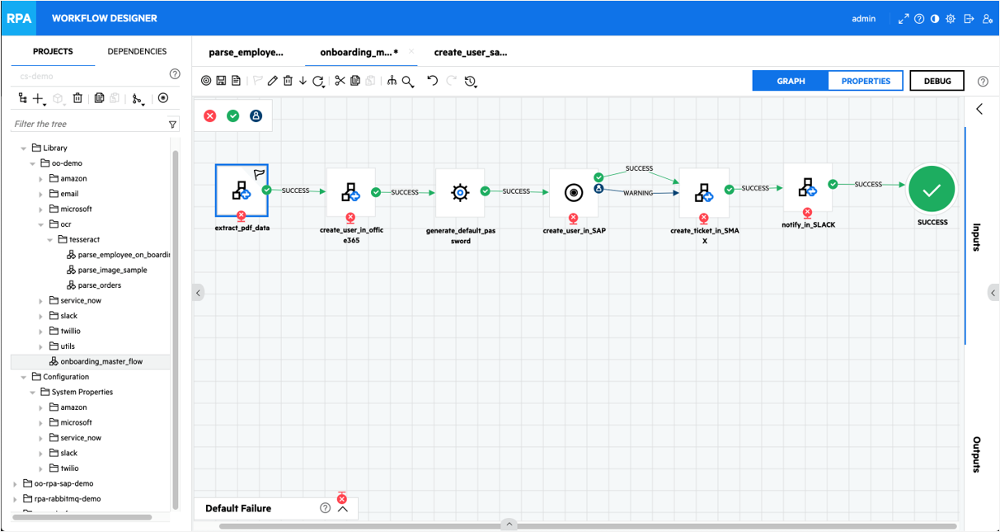This screenshot has height=532, width=1000.
Task: Close the onboarding_m... editor tab
Action: click(411, 51)
